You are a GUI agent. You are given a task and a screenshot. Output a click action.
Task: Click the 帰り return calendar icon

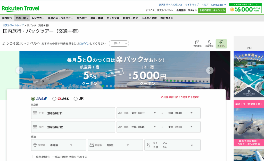pos(35,127)
